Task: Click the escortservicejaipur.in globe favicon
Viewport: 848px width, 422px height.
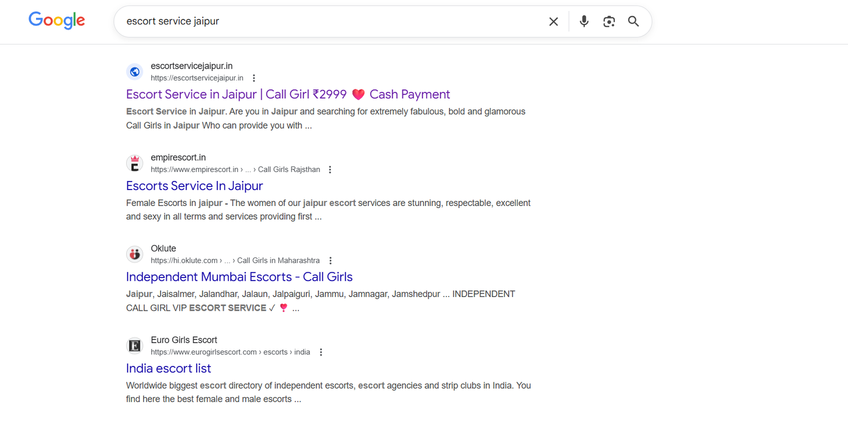Action: coord(135,71)
